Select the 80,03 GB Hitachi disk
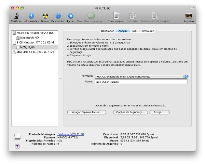 point(35,33)
